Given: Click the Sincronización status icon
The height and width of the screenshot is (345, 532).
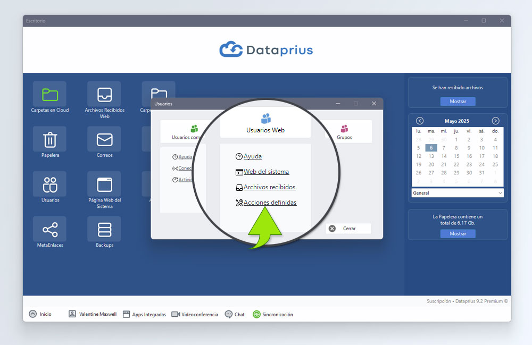Looking at the screenshot, I should pyautogui.click(x=256, y=314).
